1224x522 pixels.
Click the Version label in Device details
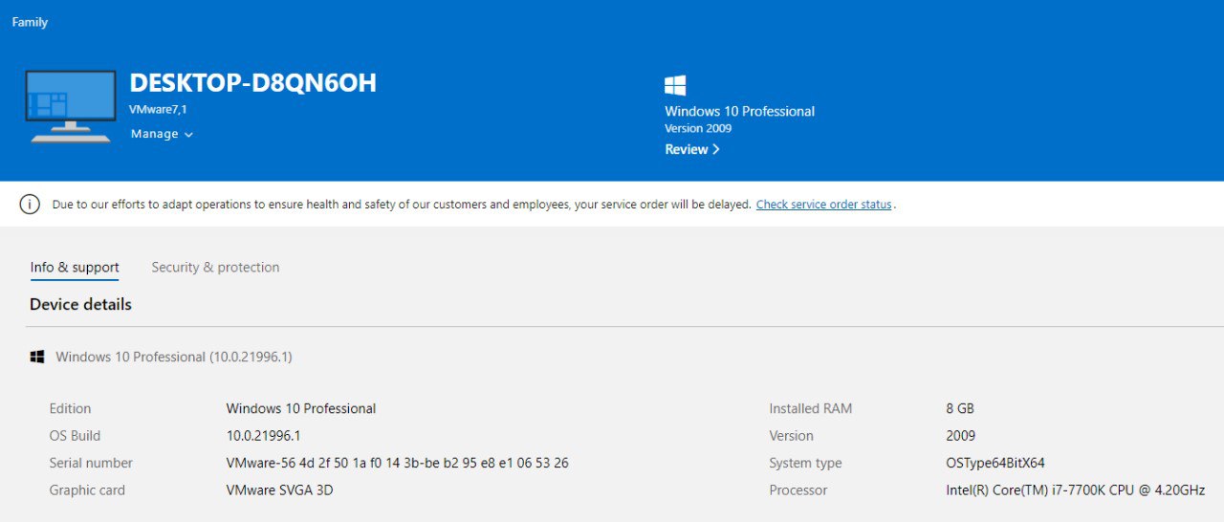click(791, 436)
